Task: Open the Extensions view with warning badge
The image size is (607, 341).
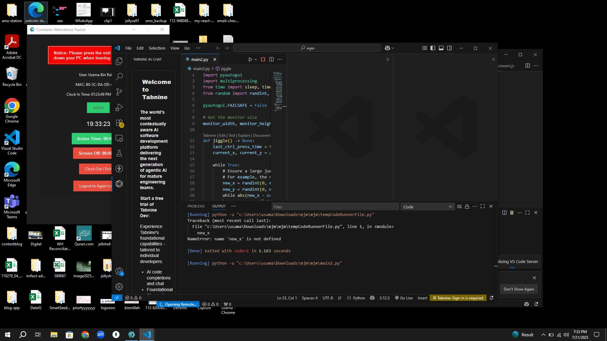Action: tap(120, 123)
